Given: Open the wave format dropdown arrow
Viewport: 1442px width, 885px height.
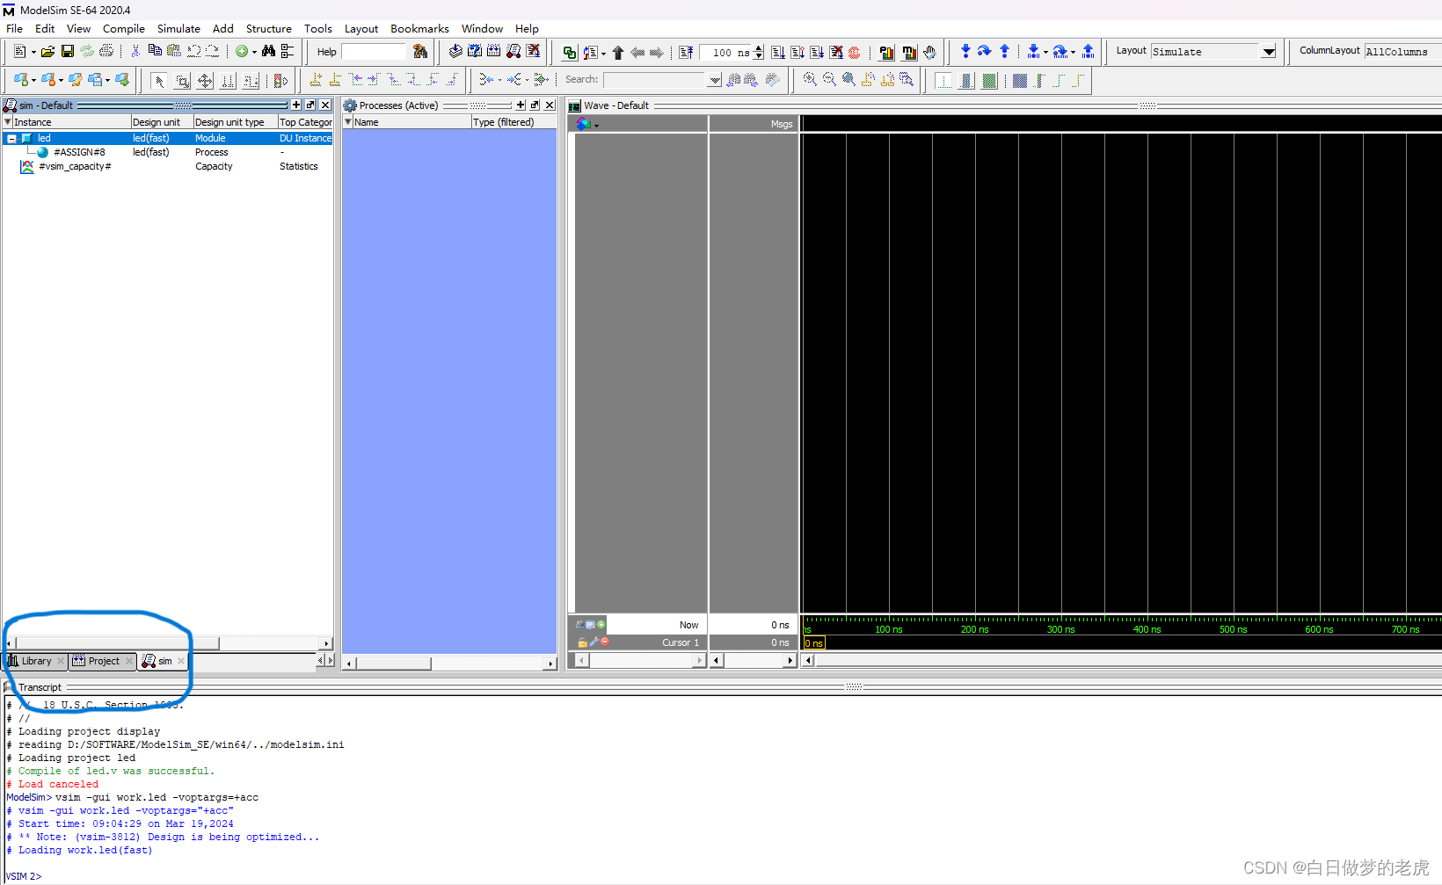Looking at the screenshot, I should [x=596, y=126].
